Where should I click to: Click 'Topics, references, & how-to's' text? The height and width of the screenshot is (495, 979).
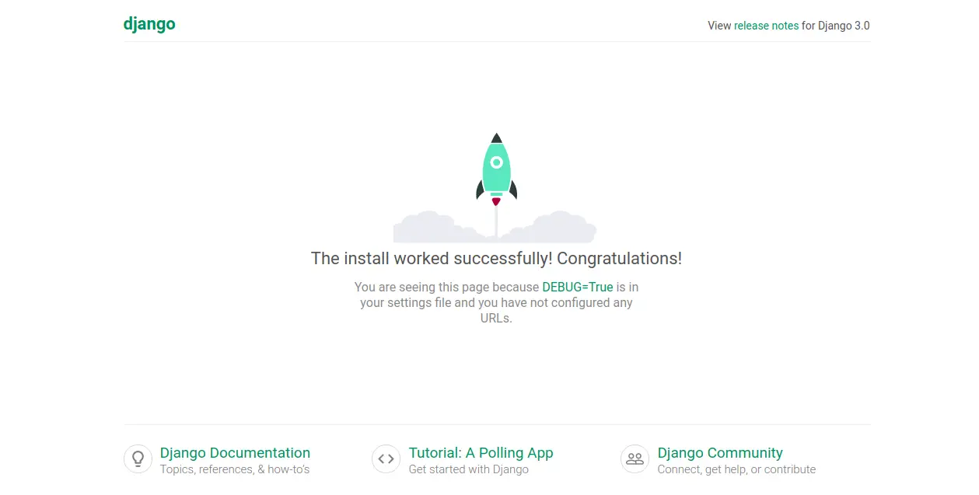pos(235,469)
